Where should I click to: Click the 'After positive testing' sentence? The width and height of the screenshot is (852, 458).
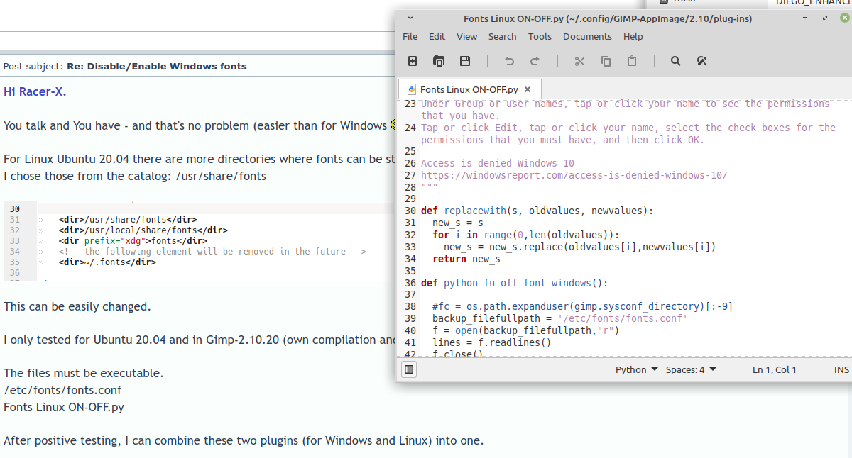[x=244, y=440]
